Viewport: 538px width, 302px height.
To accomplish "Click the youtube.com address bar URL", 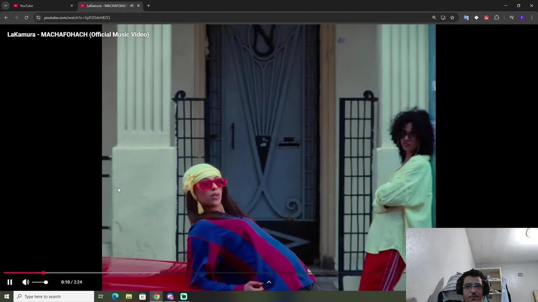I will (x=77, y=18).
